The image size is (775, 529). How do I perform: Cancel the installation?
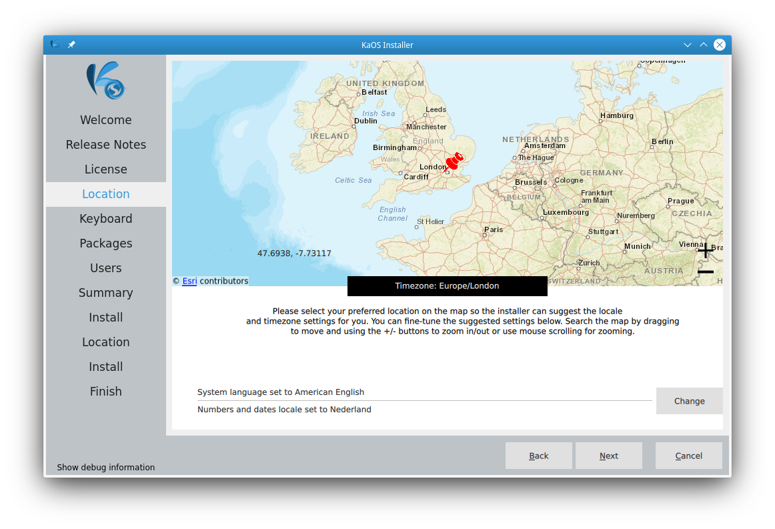click(688, 456)
